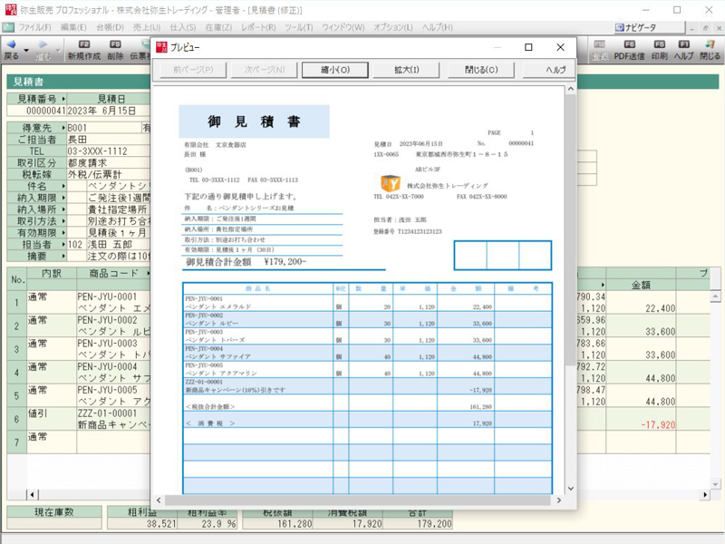
Task: Click the 閉じる door icon in main toolbar
Action: tap(710, 44)
